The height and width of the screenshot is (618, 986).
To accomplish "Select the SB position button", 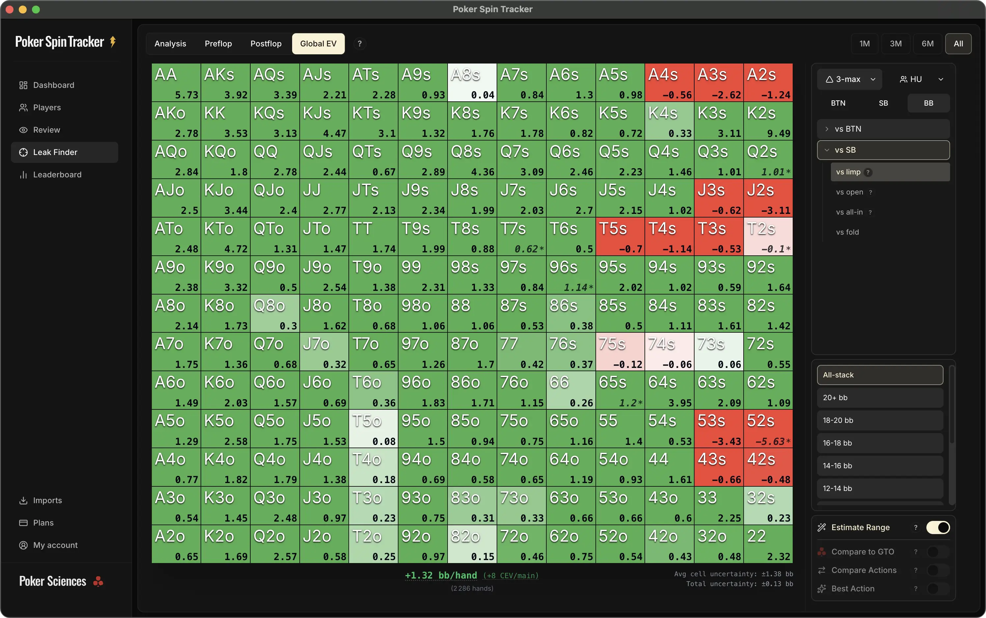I will 883,103.
